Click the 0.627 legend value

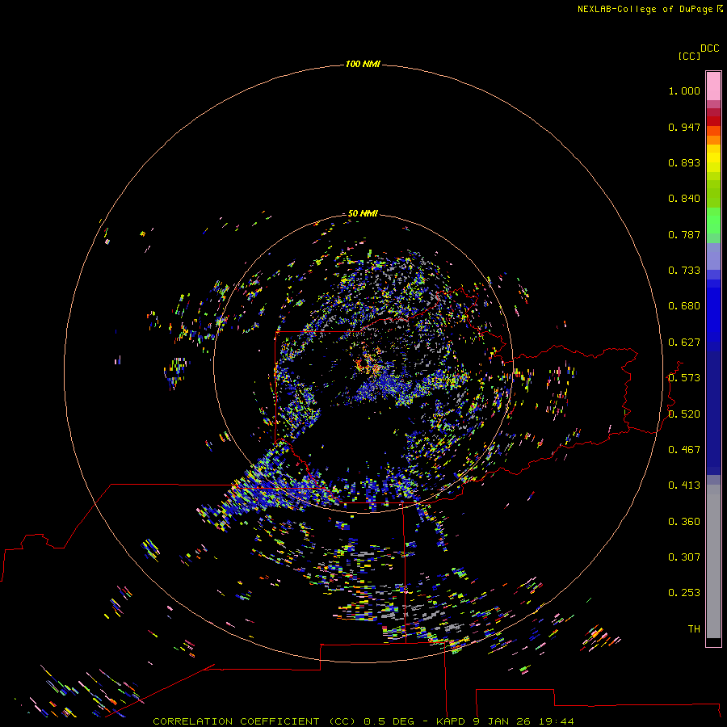pyautogui.click(x=684, y=342)
